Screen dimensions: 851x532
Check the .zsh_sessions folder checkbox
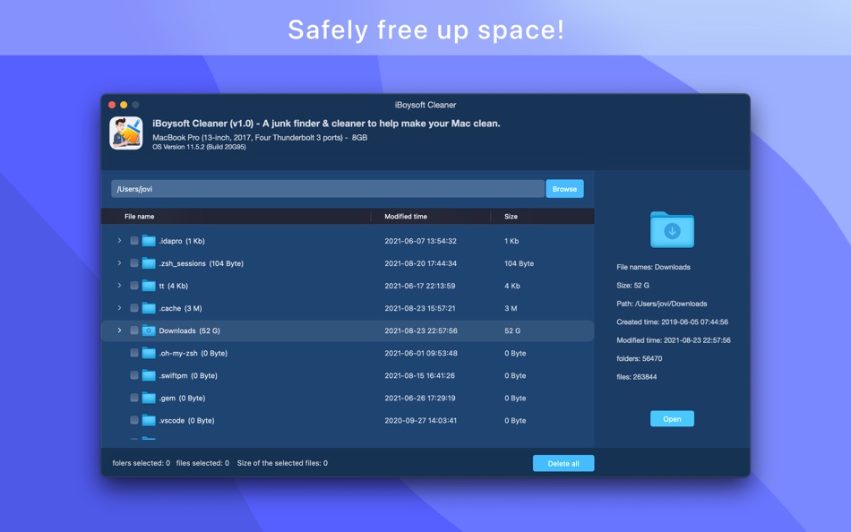tap(134, 263)
